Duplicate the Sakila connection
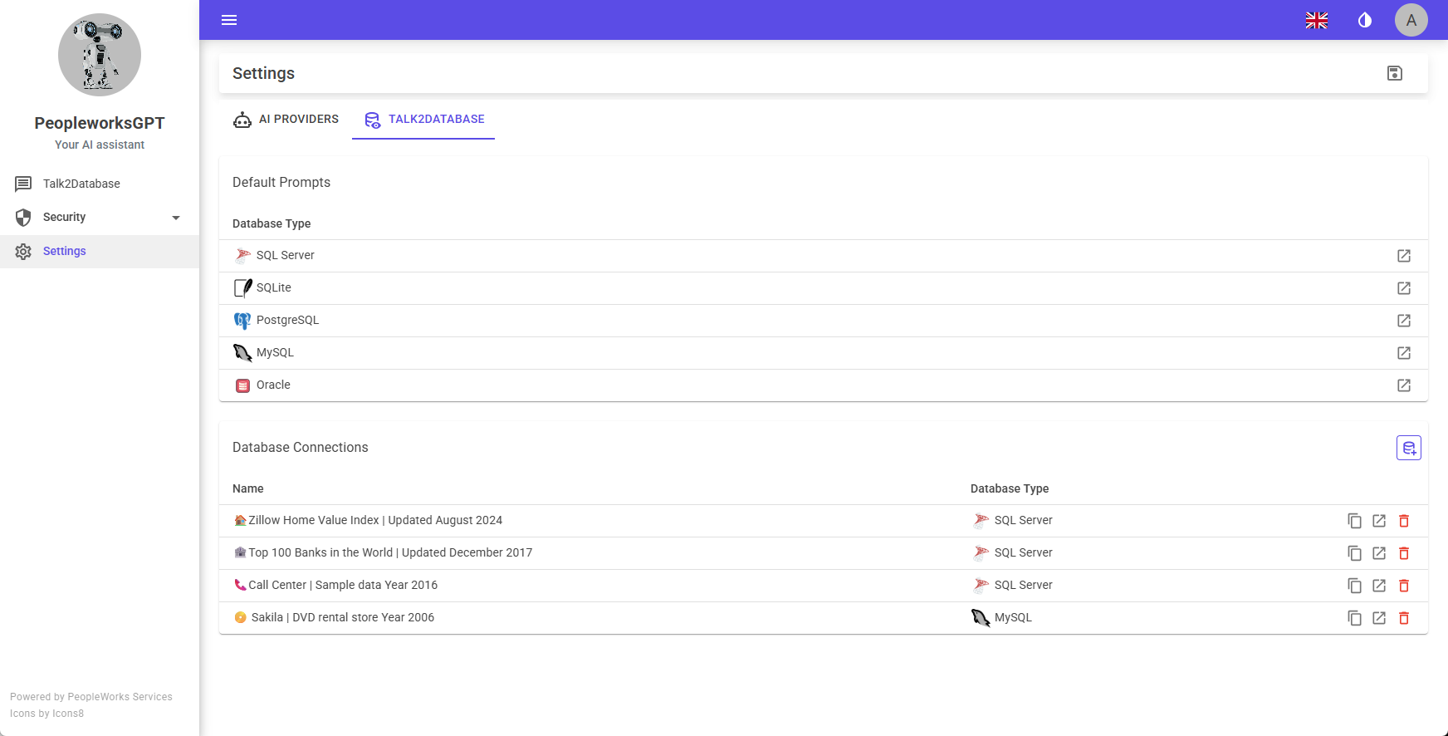The width and height of the screenshot is (1448, 736). pos(1354,618)
